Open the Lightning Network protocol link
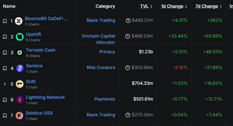Viewport: 233px width, 126px height. pos(45,97)
